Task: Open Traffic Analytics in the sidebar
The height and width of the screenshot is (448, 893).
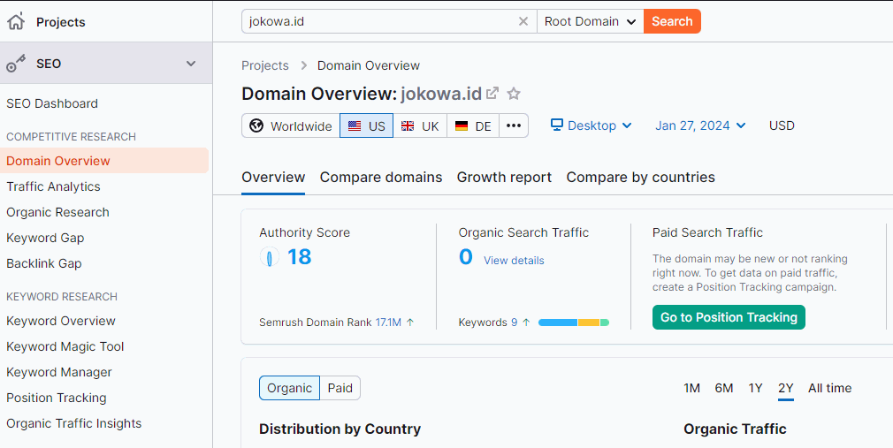Action: (53, 186)
